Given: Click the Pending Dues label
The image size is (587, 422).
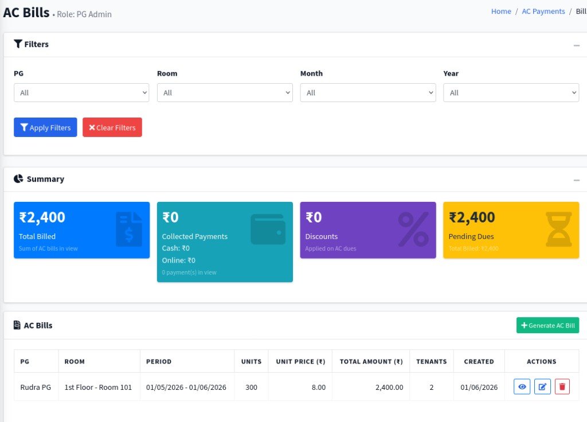Looking at the screenshot, I should 471,236.
